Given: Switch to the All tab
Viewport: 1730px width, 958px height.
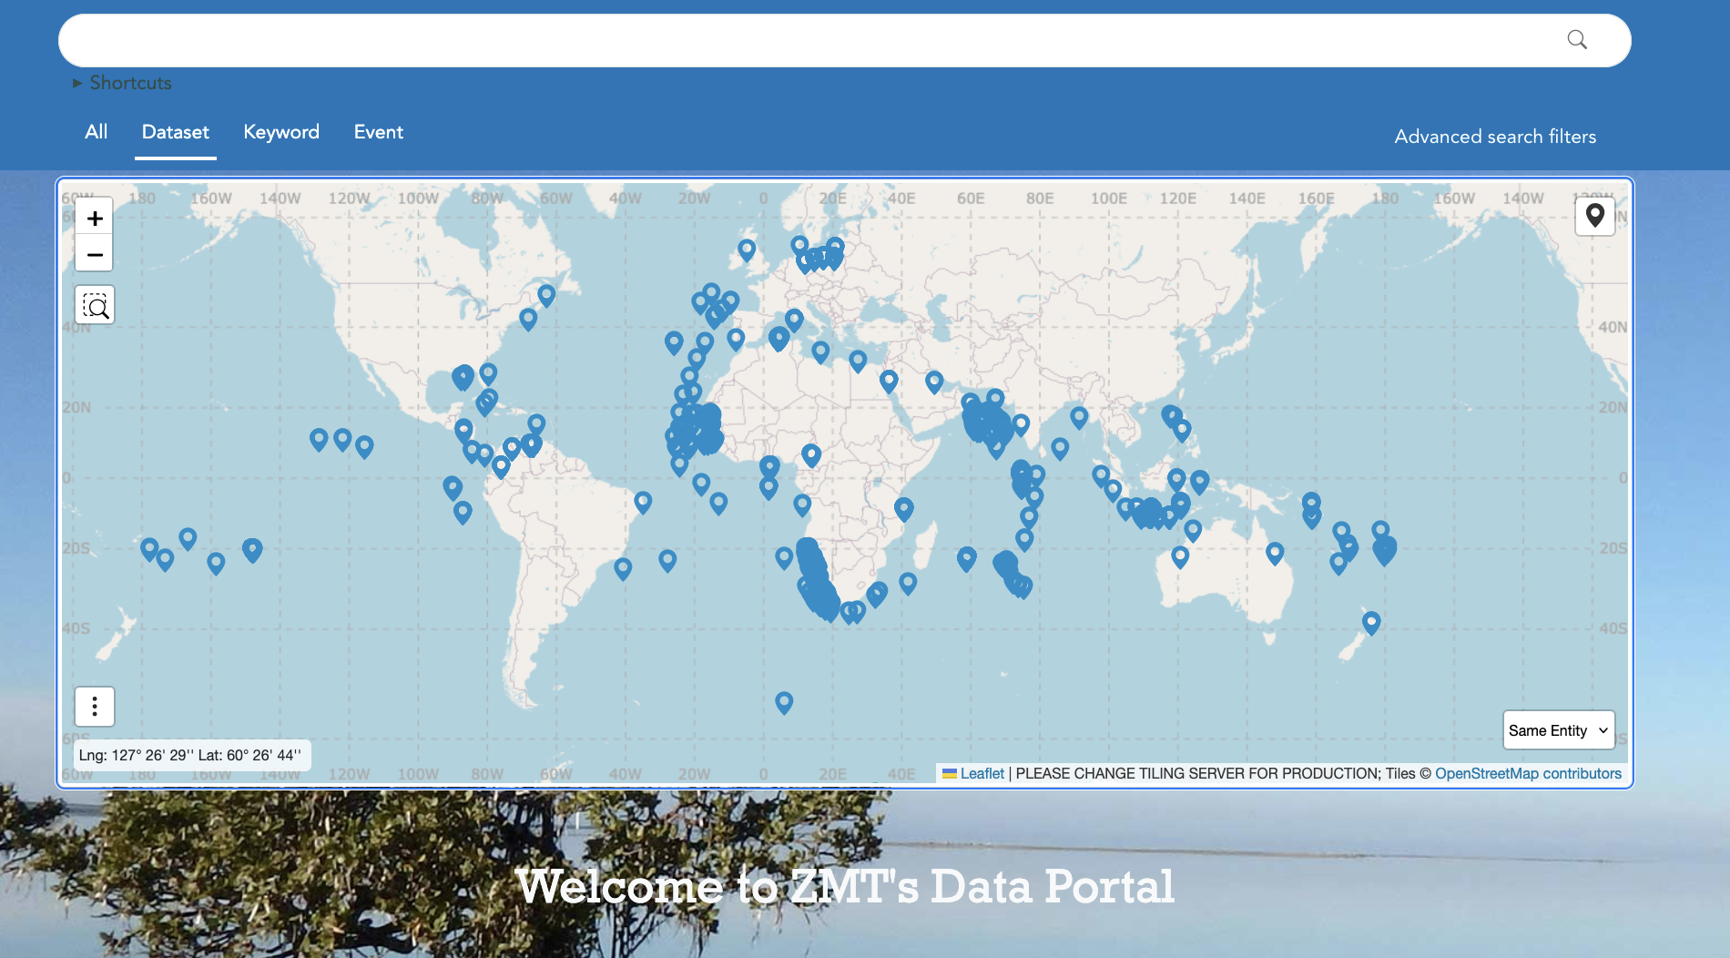Looking at the screenshot, I should point(96,132).
